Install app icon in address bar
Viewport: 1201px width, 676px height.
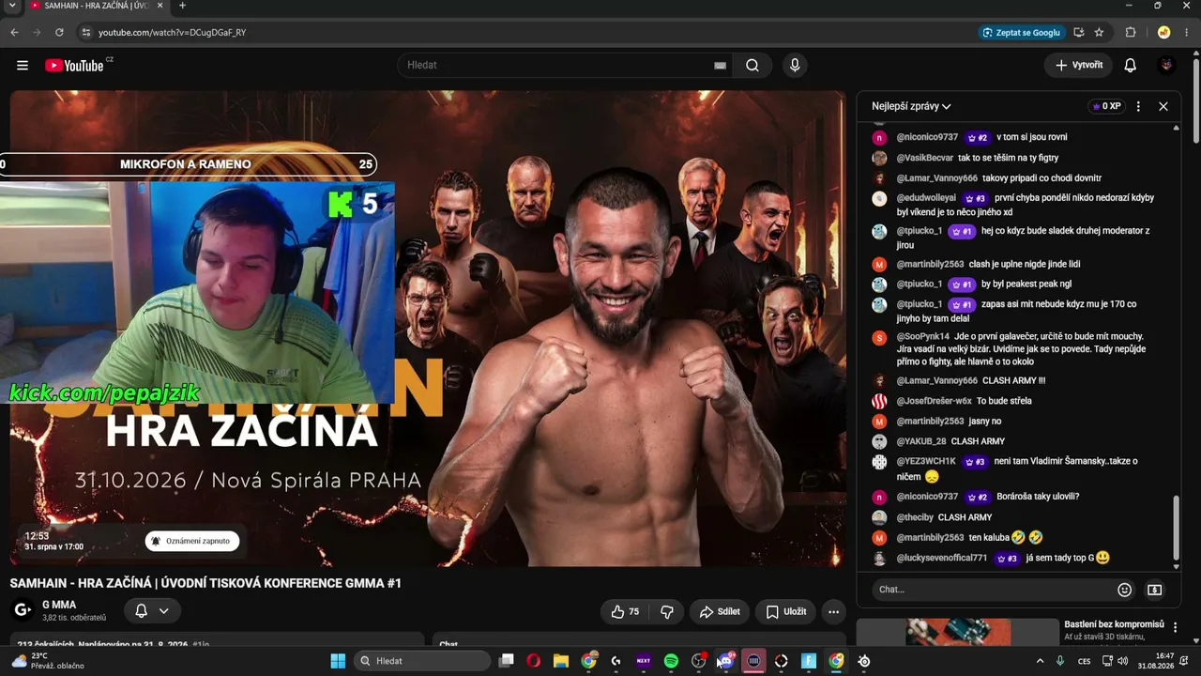(1079, 32)
